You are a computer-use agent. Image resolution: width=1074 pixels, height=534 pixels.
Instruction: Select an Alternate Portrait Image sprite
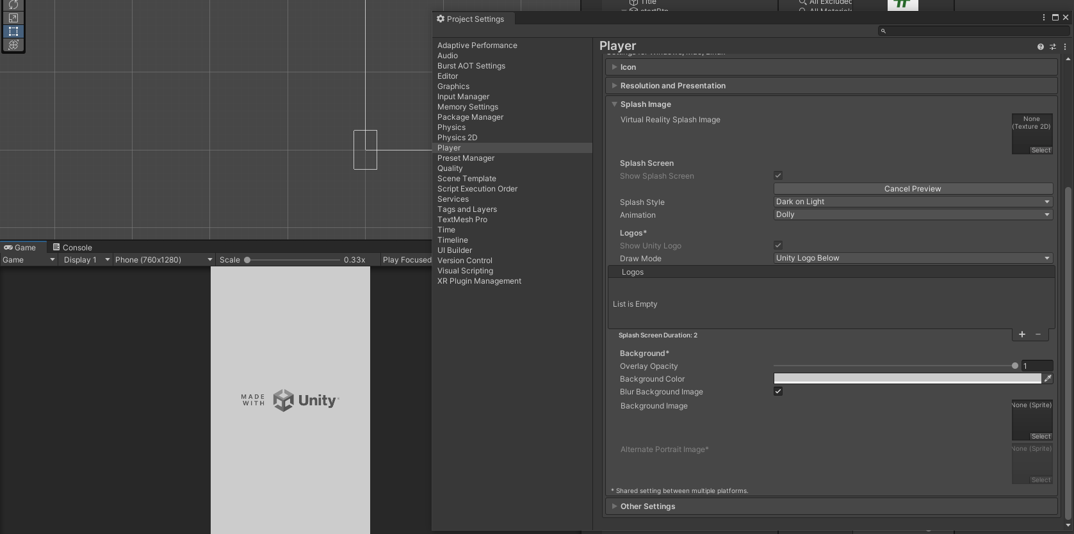[1041, 480]
